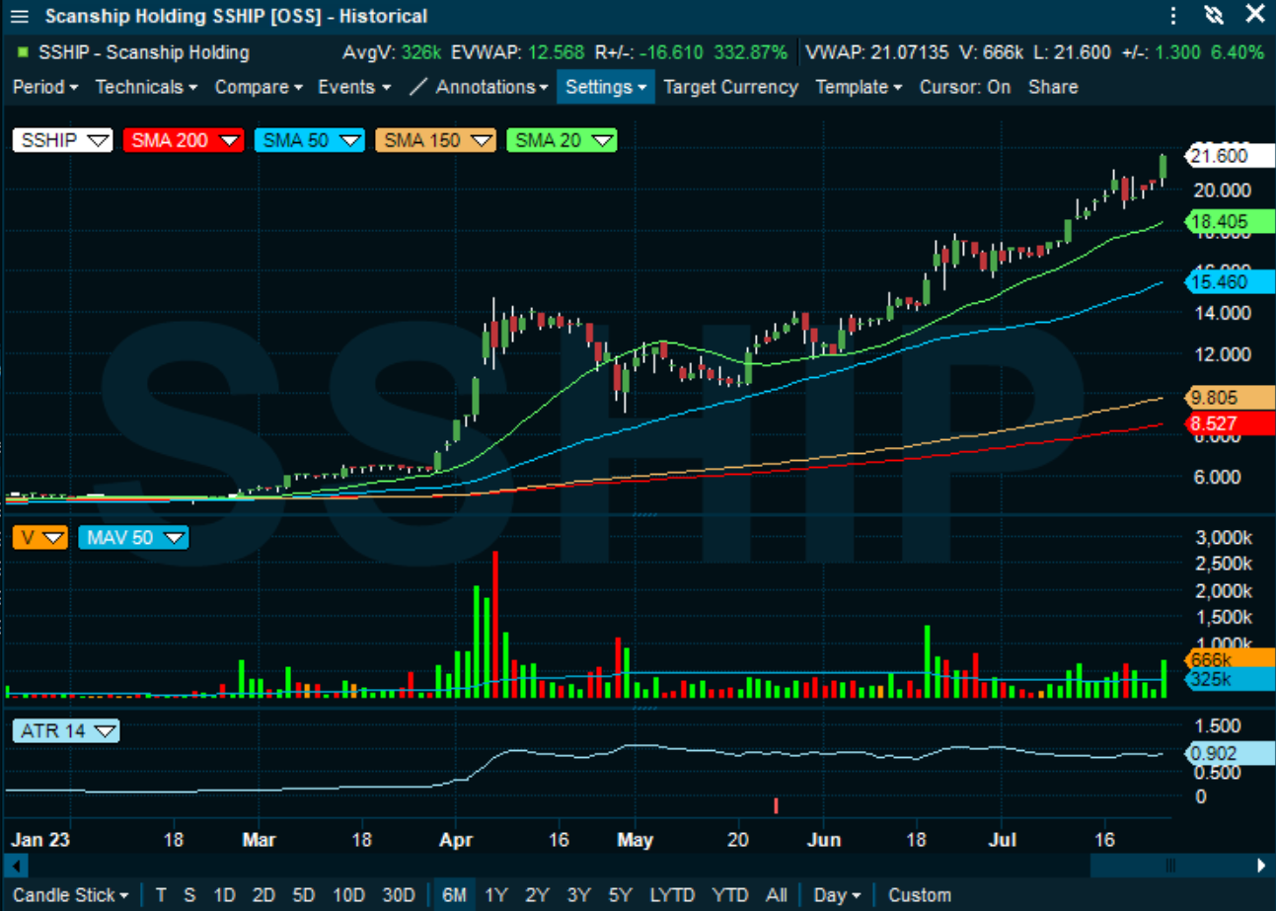Select the S period button

189,895
